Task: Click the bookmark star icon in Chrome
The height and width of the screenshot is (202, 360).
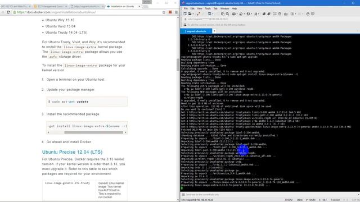Action: (164, 12)
